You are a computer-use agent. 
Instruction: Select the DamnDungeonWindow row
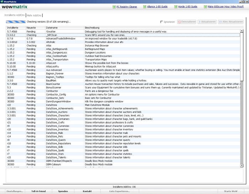coord(123,101)
